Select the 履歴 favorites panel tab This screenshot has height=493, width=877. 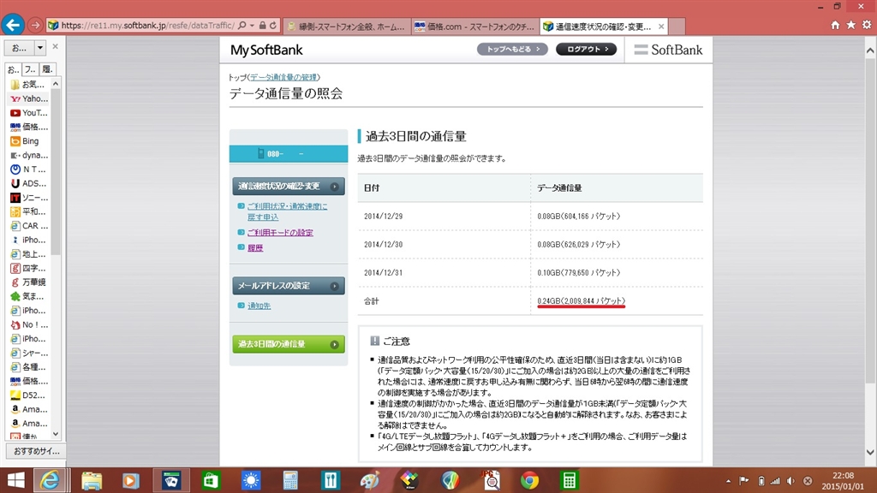tap(48, 69)
